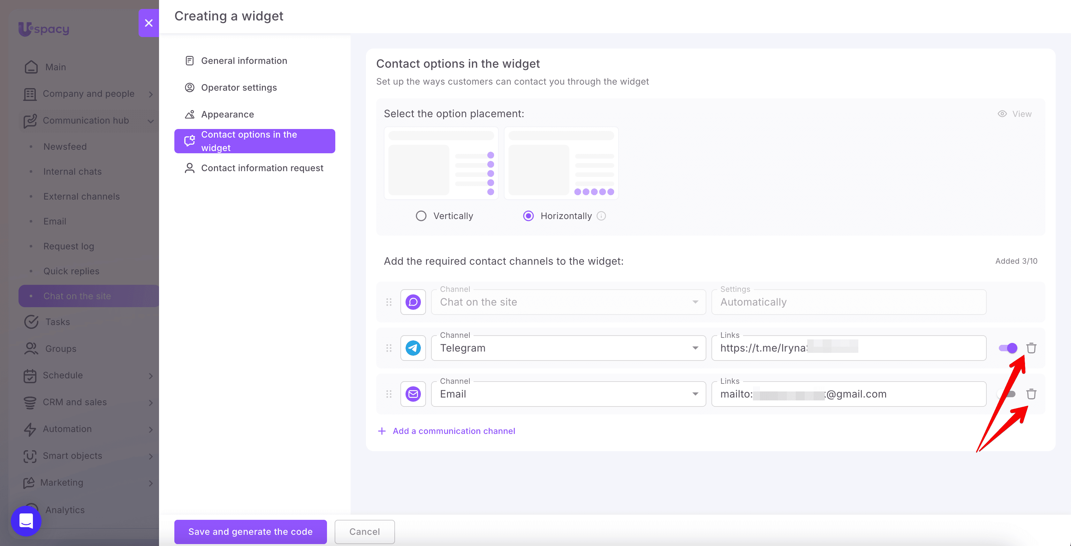1071x546 pixels.
Task: Delete the Telegram channel row
Action: tap(1031, 348)
